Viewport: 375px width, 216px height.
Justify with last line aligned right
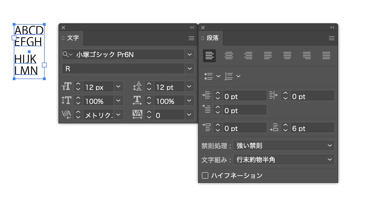click(307, 55)
